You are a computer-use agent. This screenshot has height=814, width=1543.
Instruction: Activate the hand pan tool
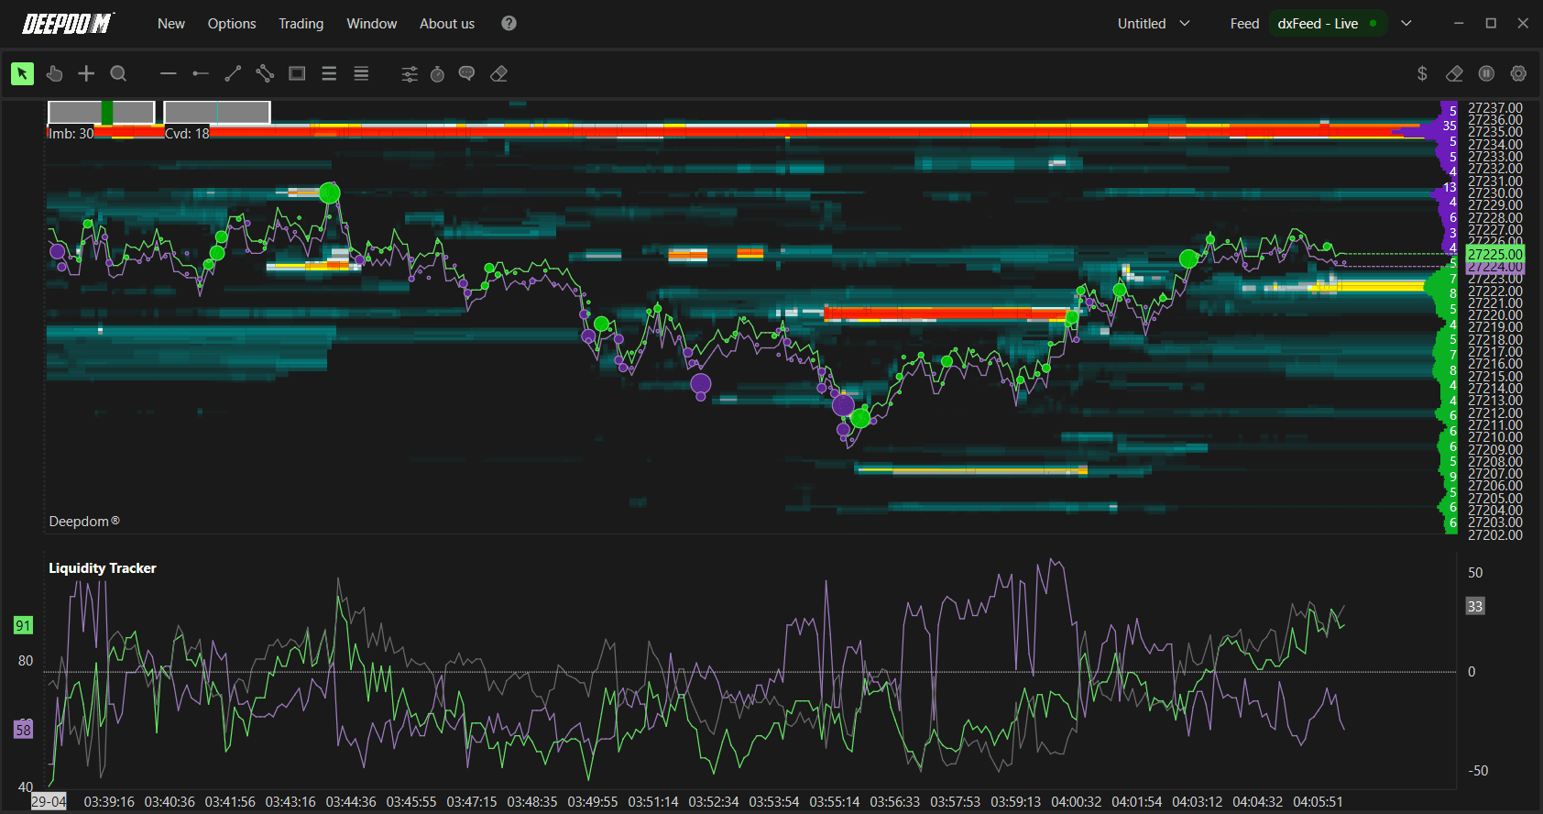pos(54,73)
